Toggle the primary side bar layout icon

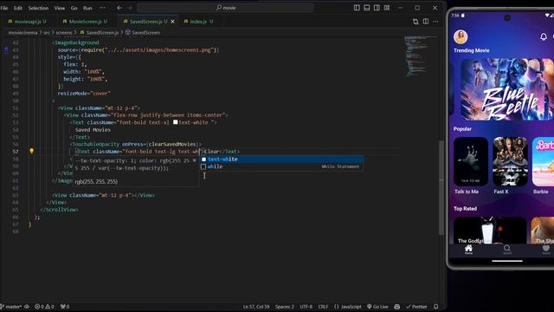(357, 8)
